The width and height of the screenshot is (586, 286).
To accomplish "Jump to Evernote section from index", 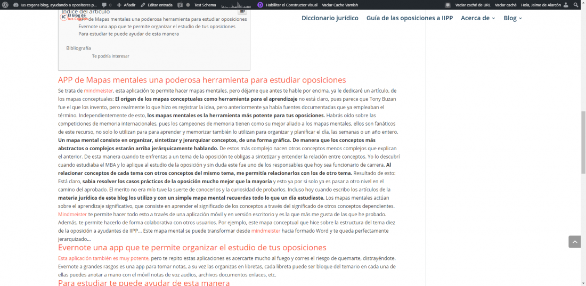I will [x=157, y=27].
